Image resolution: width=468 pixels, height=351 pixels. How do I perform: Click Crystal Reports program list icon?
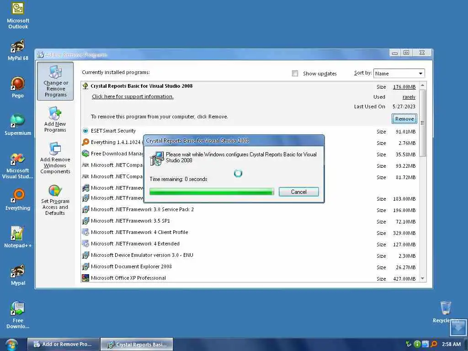85,86
